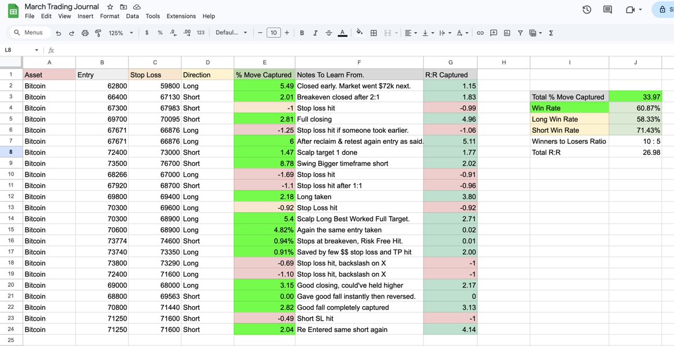
Task: Decrease decimal places
Action: (173, 33)
